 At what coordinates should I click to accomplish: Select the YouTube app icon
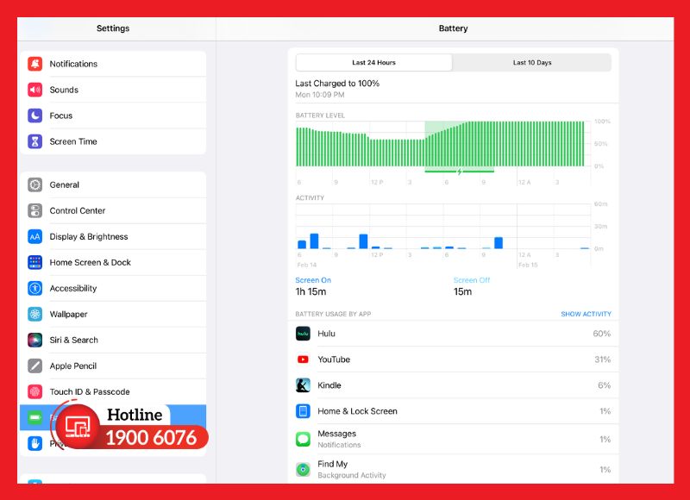pos(303,359)
